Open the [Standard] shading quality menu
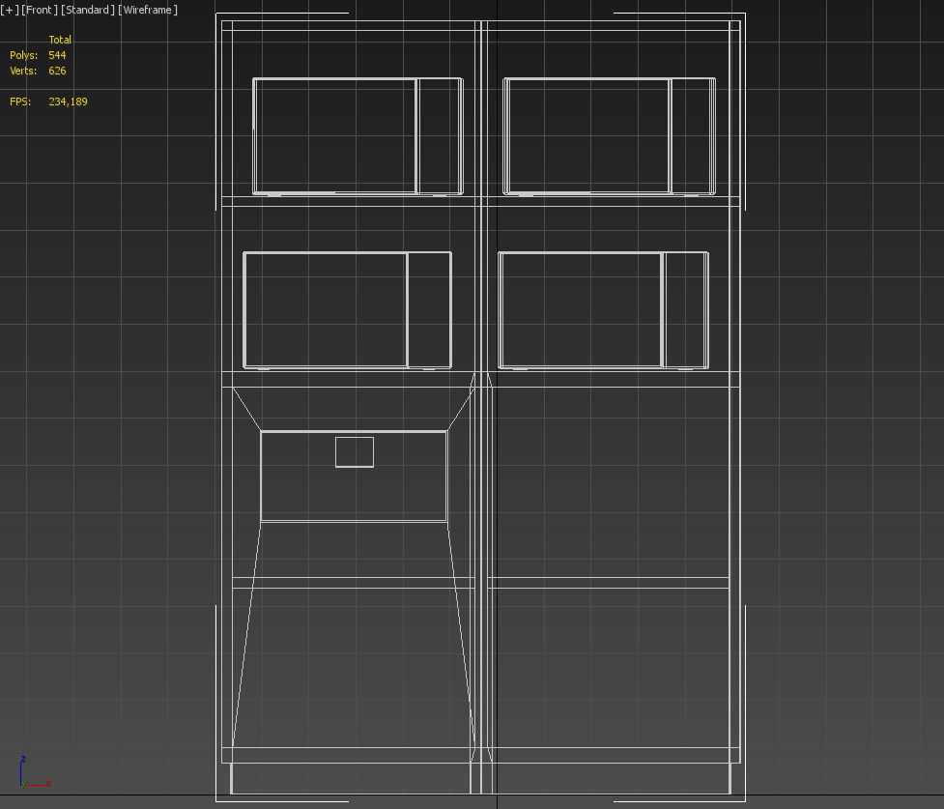This screenshot has width=944, height=809. click(88, 11)
